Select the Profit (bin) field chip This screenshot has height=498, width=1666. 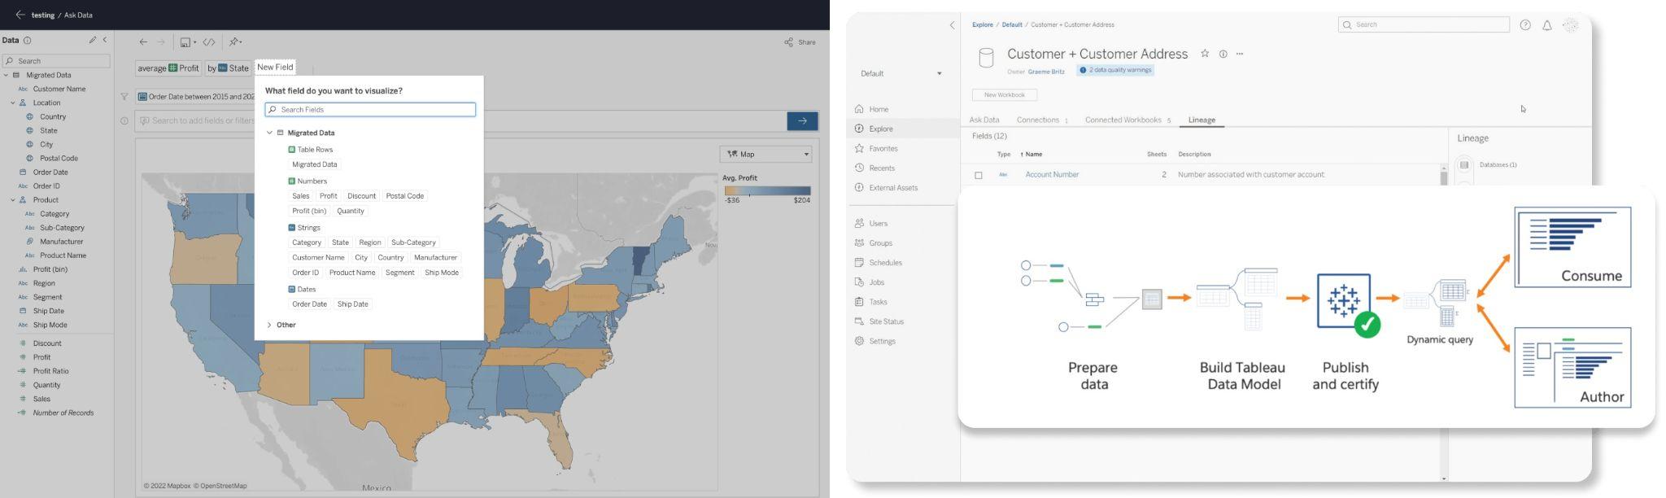click(309, 211)
